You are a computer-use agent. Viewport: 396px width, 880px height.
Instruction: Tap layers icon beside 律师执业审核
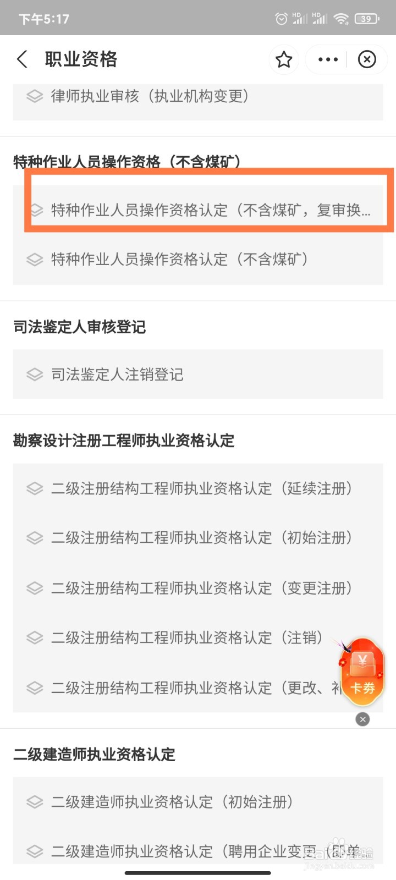point(35,96)
